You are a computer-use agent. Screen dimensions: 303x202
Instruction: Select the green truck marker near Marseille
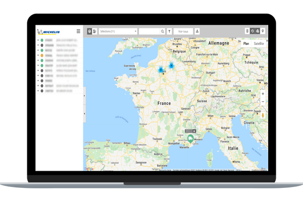(x=190, y=138)
